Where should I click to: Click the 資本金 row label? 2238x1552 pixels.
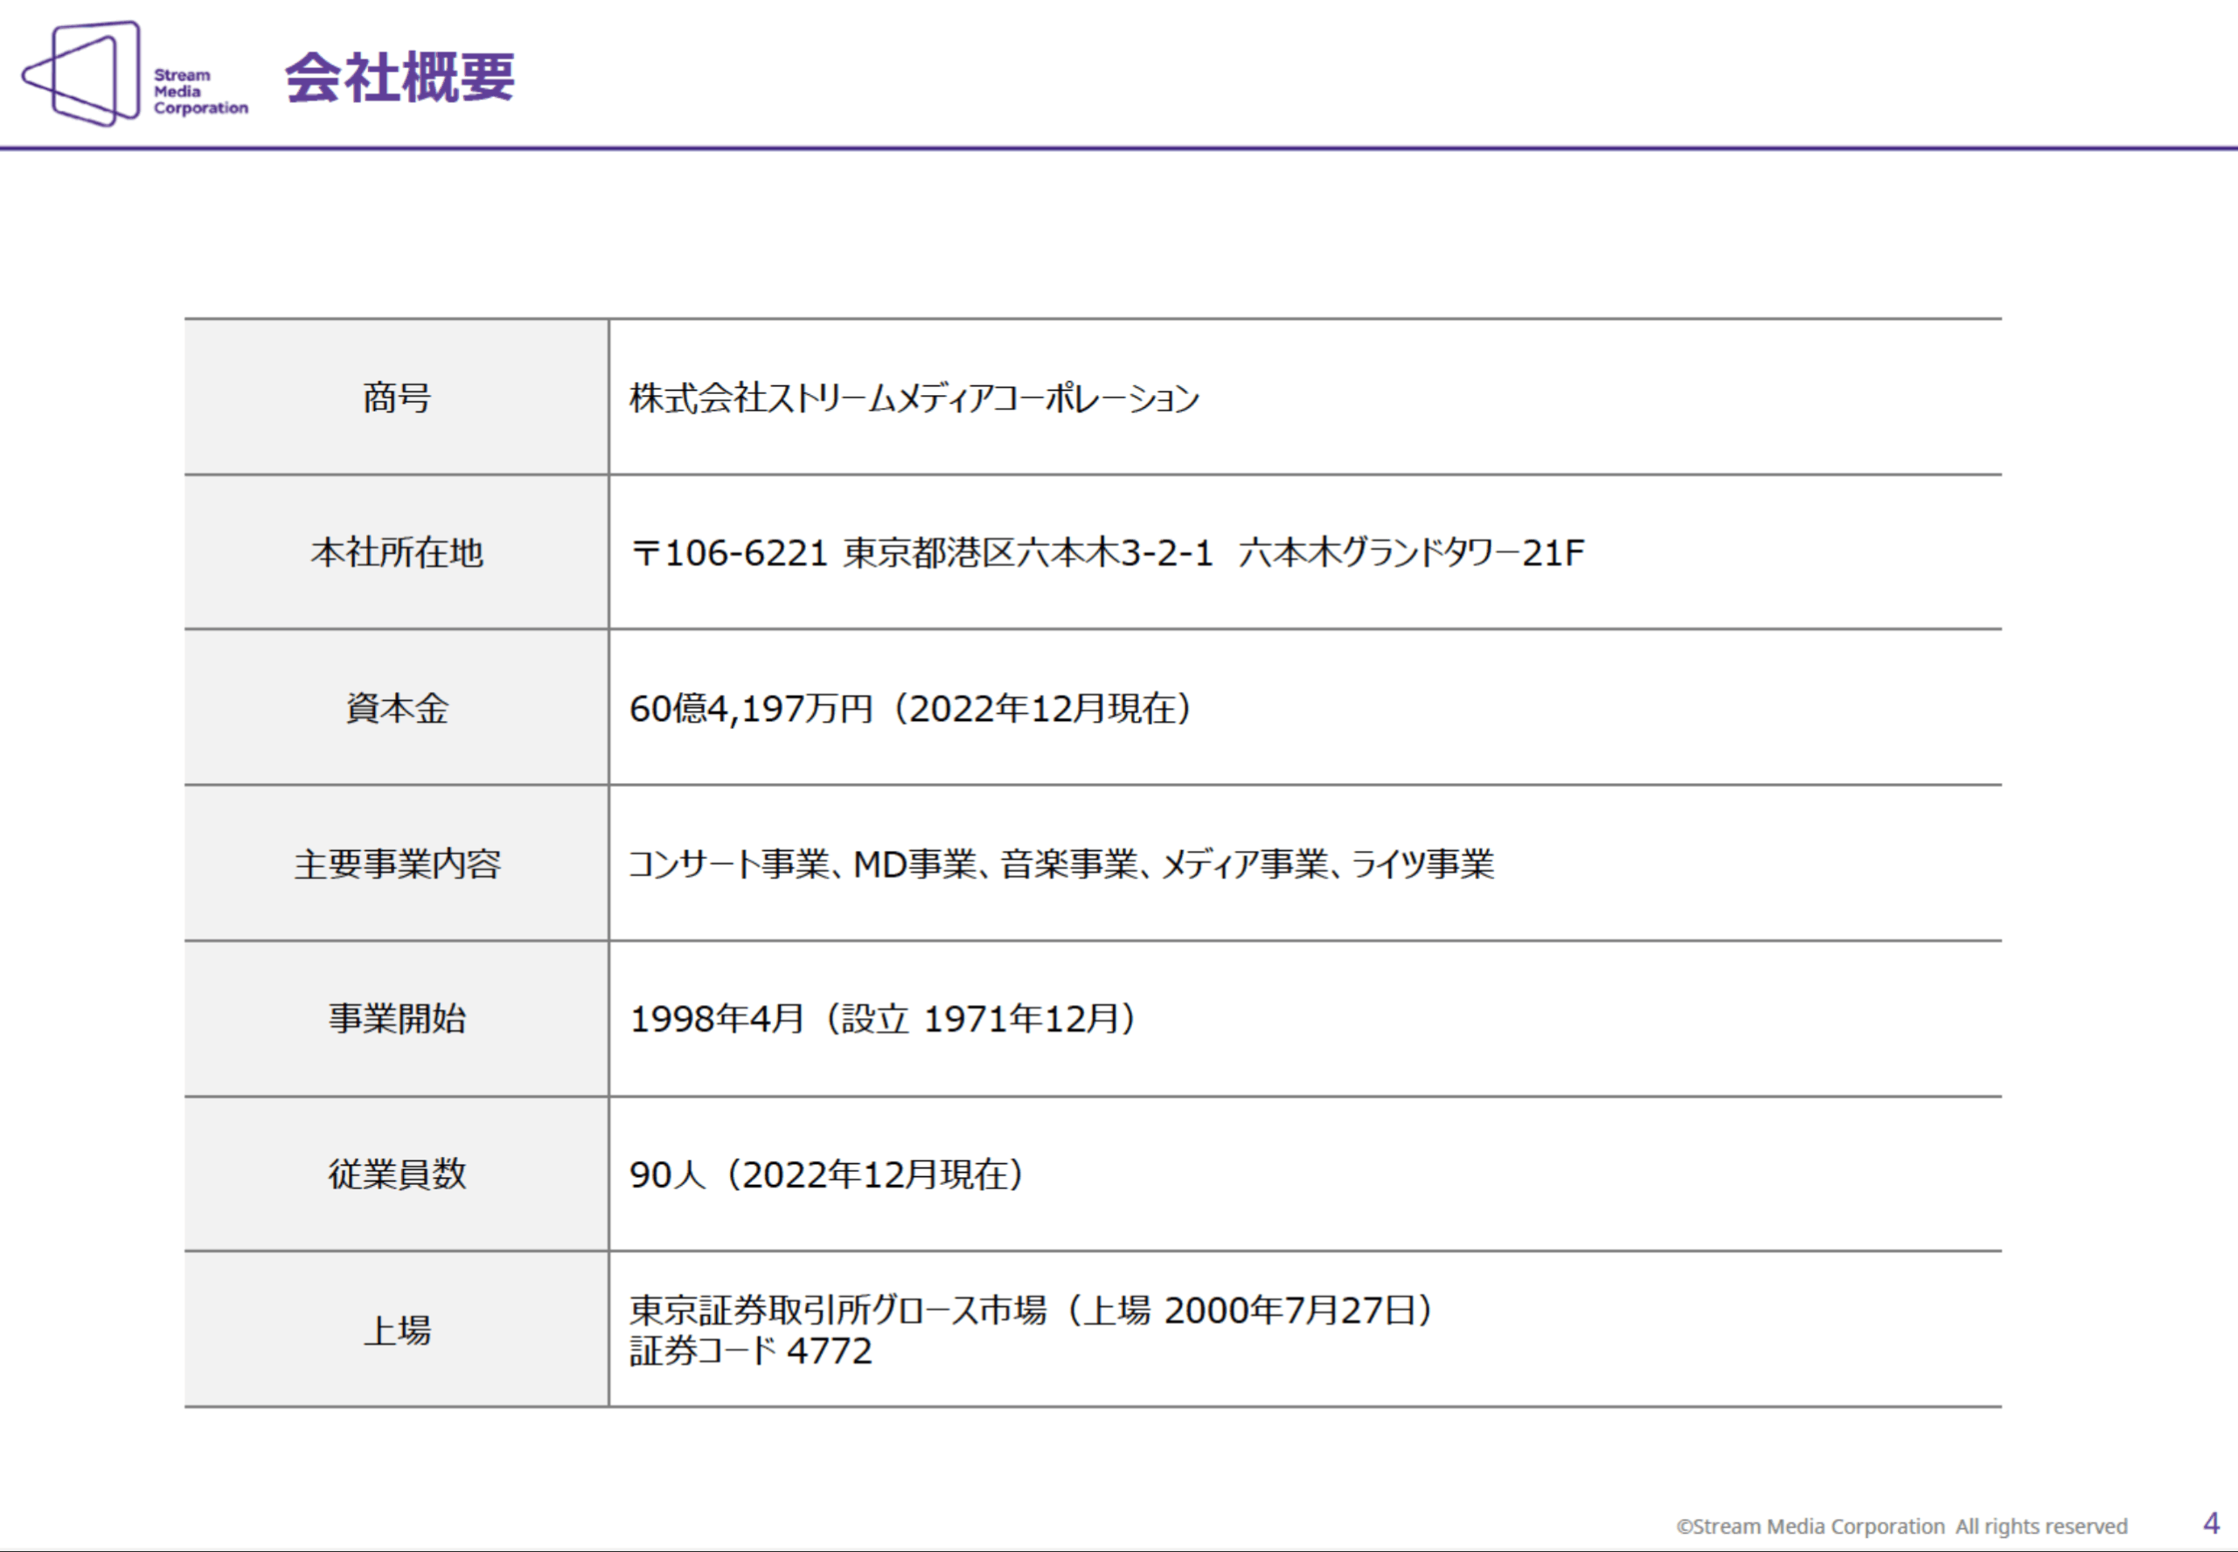397,708
